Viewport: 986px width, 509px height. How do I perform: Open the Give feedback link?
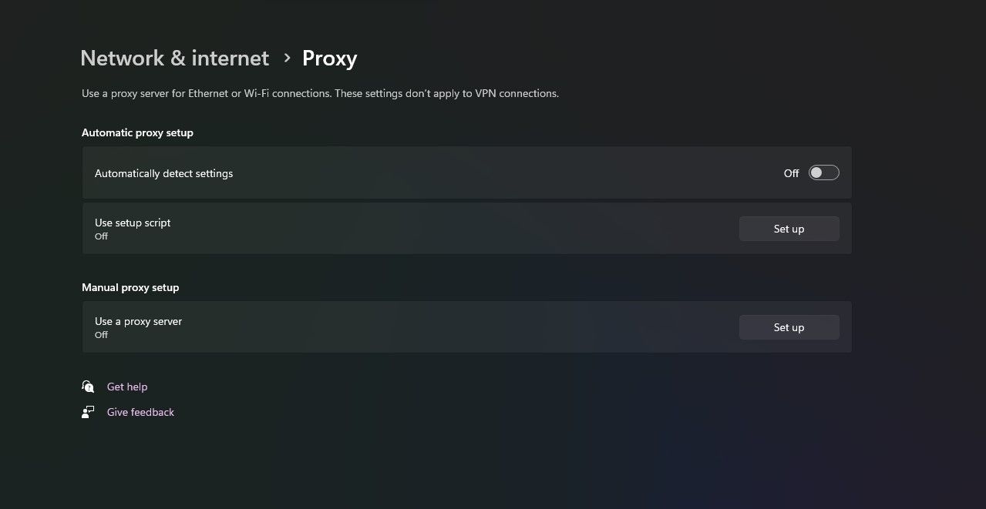[140, 412]
